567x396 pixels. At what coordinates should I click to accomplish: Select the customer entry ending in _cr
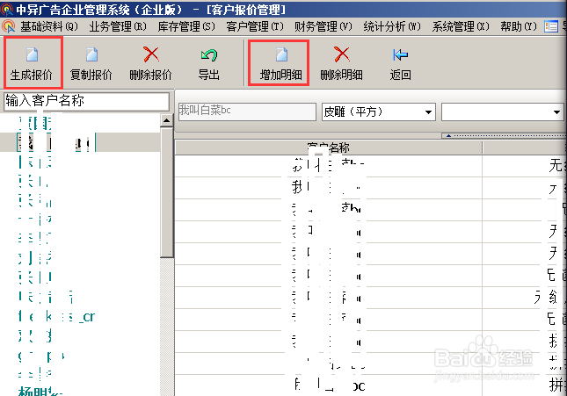57,317
